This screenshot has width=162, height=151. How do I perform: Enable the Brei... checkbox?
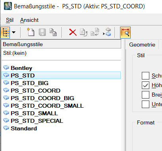pyautogui.click(x=145, y=95)
